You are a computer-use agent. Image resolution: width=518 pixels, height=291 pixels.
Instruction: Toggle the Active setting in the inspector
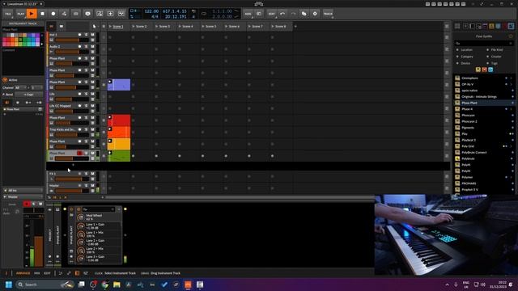[x=5, y=80]
